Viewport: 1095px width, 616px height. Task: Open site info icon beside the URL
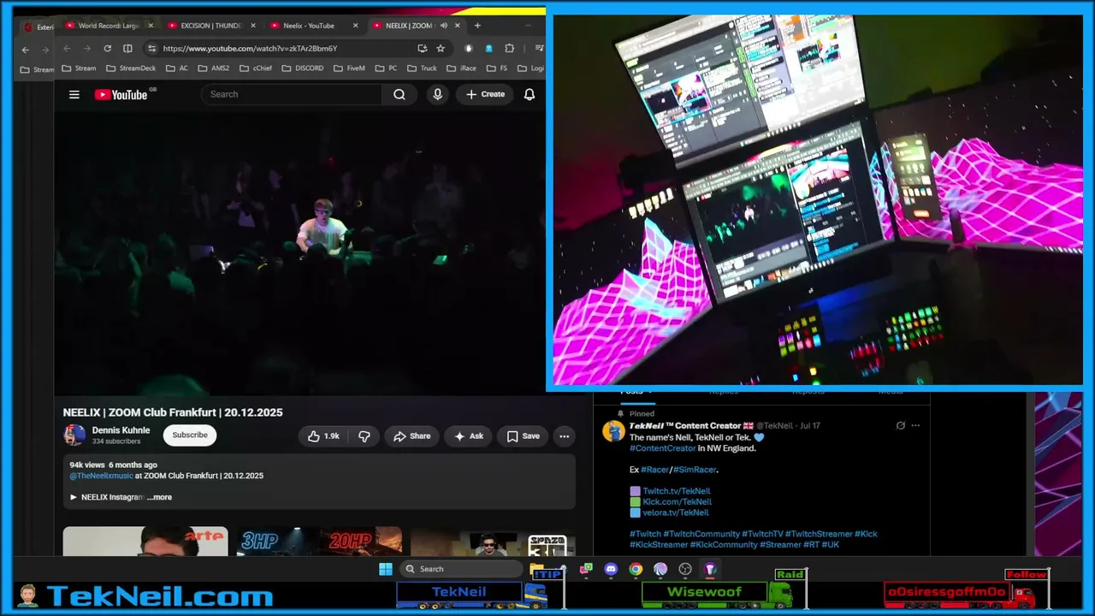(x=151, y=49)
